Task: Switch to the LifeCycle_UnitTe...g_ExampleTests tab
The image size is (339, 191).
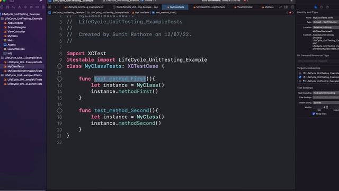Action: pos(84,7)
